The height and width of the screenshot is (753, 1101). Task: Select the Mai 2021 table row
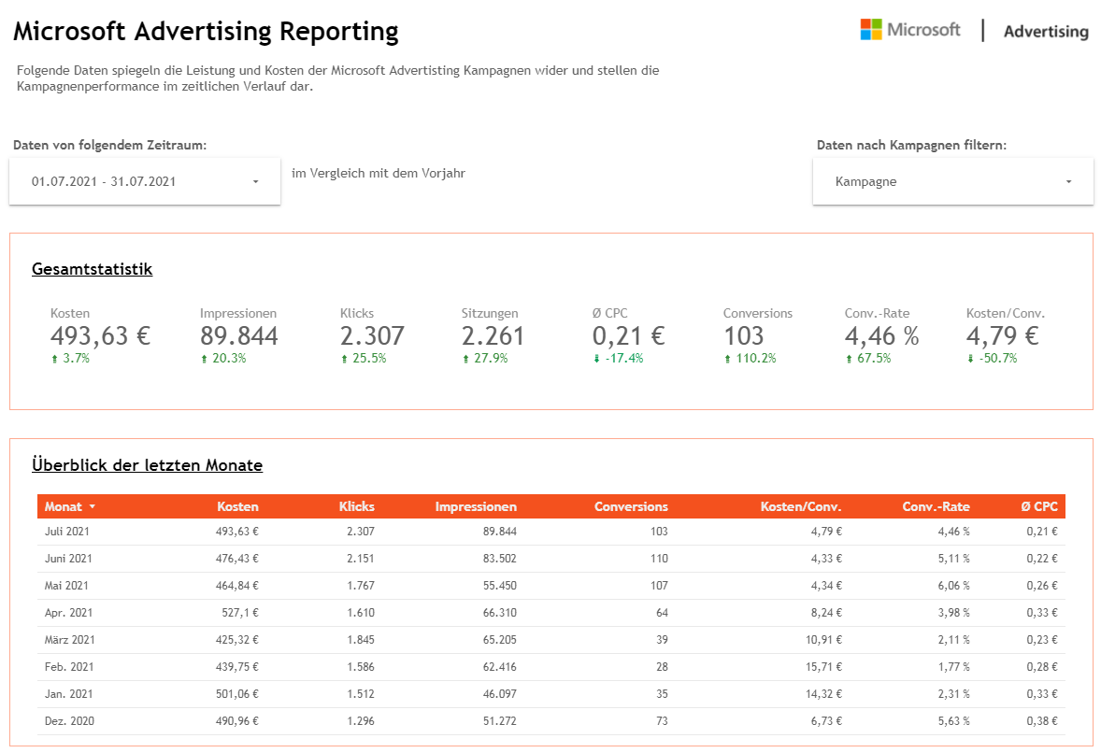pyautogui.click(x=551, y=585)
